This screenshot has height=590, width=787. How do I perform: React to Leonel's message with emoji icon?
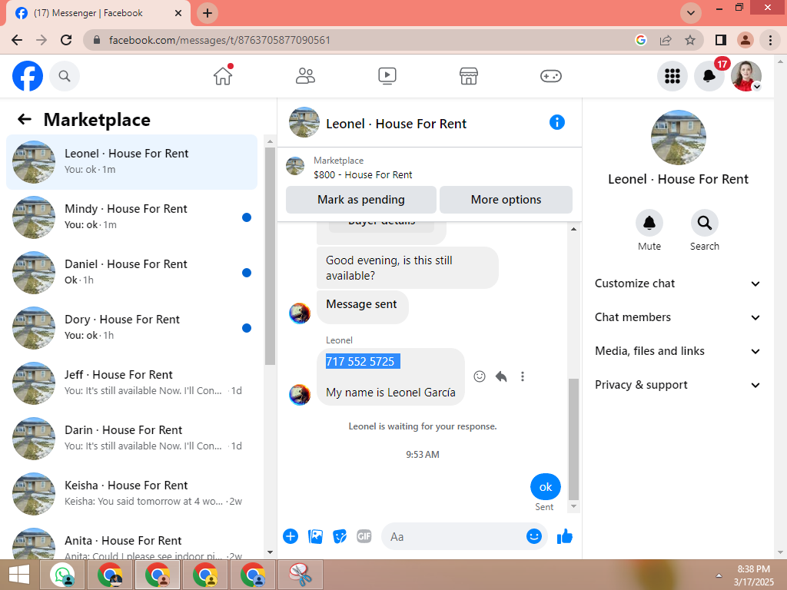click(480, 376)
